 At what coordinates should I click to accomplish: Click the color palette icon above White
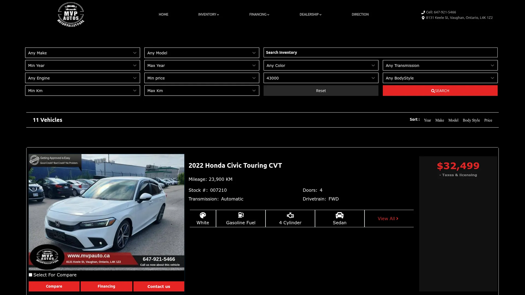pos(203,215)
